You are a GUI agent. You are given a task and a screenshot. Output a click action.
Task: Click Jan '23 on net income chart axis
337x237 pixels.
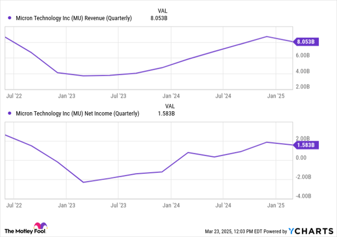coord(66,205)
